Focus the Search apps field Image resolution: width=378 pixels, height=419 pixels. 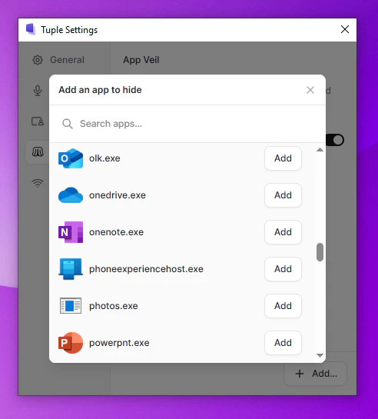point(187,124)
